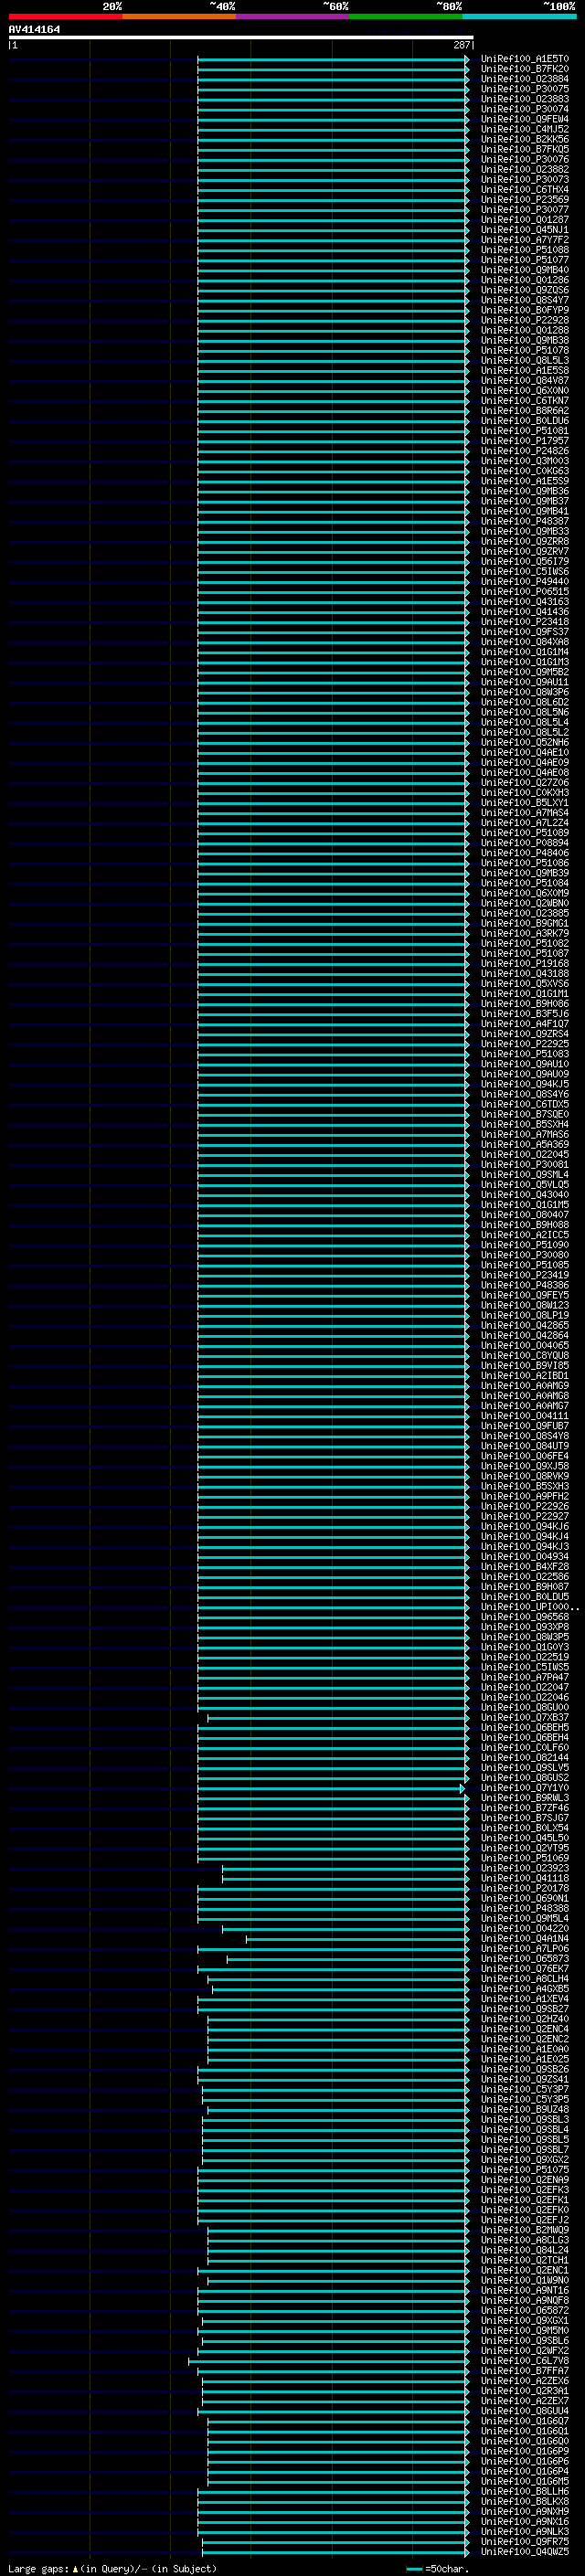Select the AV414164 query name
585x2576 pixels.
click(34, 29)
